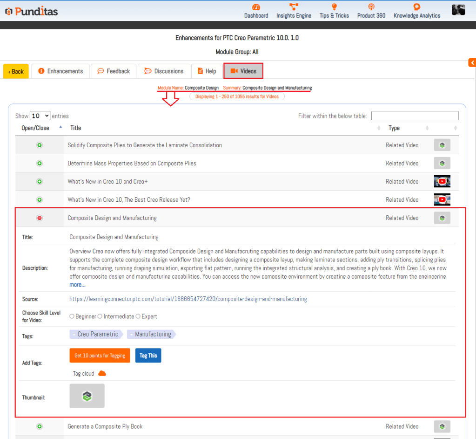
Task: Select the Expert skill level
Action: click(x=138, y=316)
